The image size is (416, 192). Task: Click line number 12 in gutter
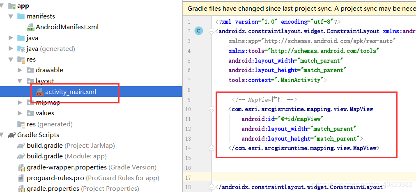[188, 129]
